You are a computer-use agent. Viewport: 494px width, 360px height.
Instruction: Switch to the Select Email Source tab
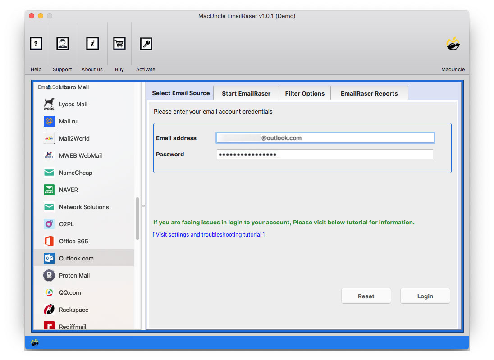(x=181, y=93)
